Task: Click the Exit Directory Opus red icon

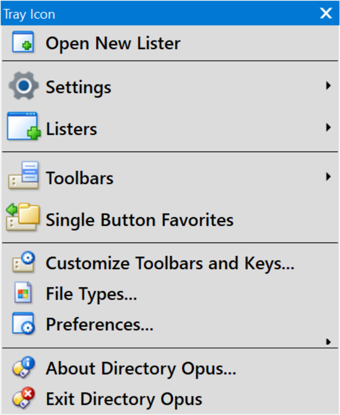Action: (x=23, y=399)
